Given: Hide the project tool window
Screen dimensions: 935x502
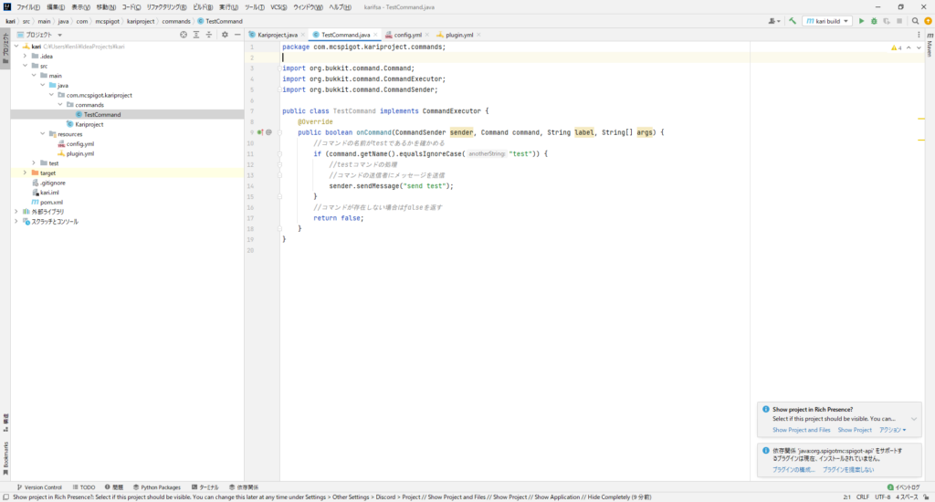Looking at the screenshot, I should 236,35.
